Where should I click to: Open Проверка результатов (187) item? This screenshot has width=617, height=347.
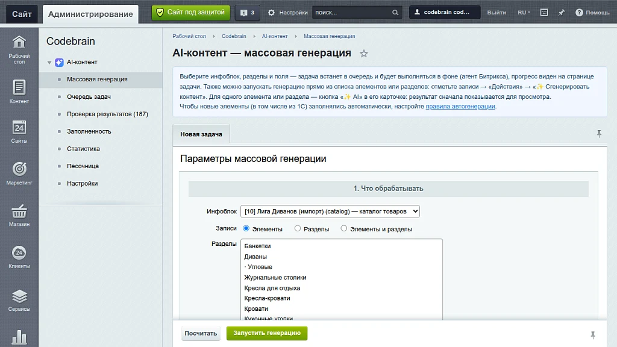[107, 114]
